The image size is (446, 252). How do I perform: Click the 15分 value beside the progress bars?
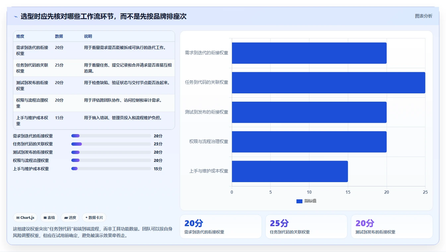point(158,169)
